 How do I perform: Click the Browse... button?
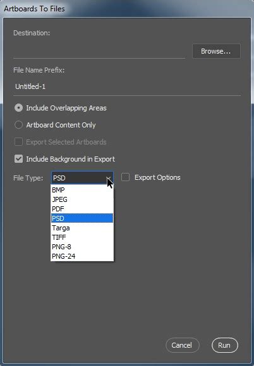(x=216, y=51)
